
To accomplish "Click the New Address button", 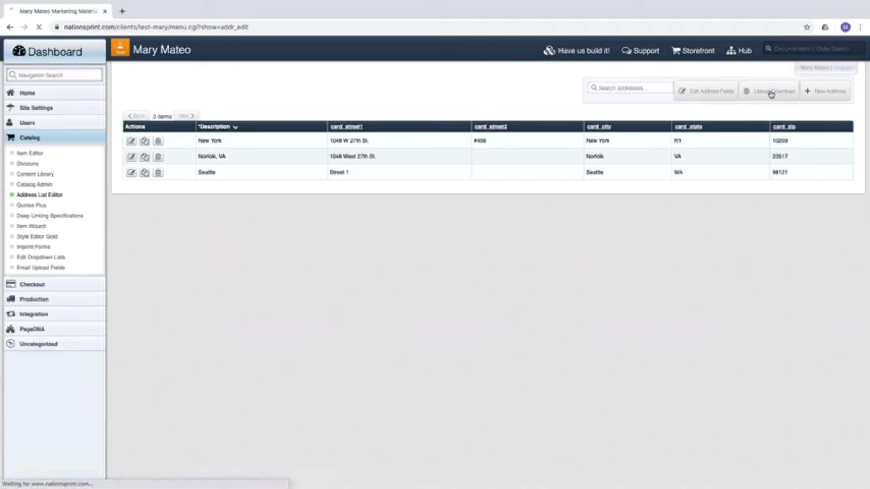I will [x=825, y=91].
